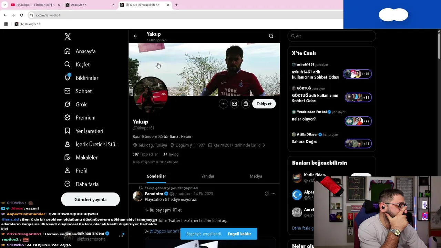This screenshot has height=248, width=441.
Task: Click +136 listeners badge
Action: [357, 74]
